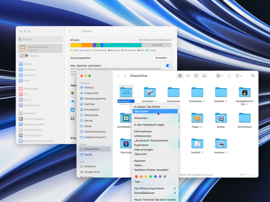The height and width of the screenshot is (202, 270).
Task: Choose 'Informationen' from context menu
Action: [155, 131]
